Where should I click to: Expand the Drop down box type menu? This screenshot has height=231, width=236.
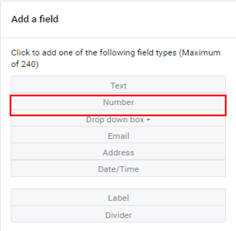[118, 120]
